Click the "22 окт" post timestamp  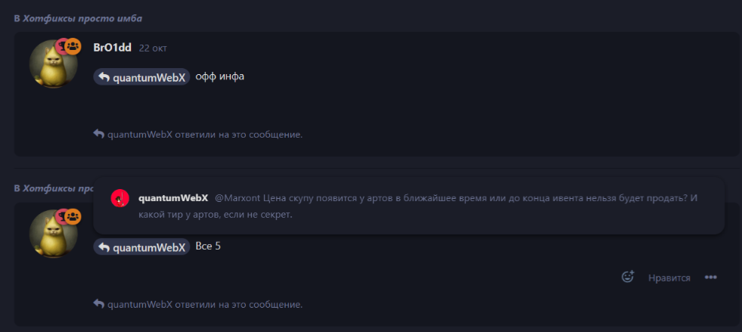point(153,48)
